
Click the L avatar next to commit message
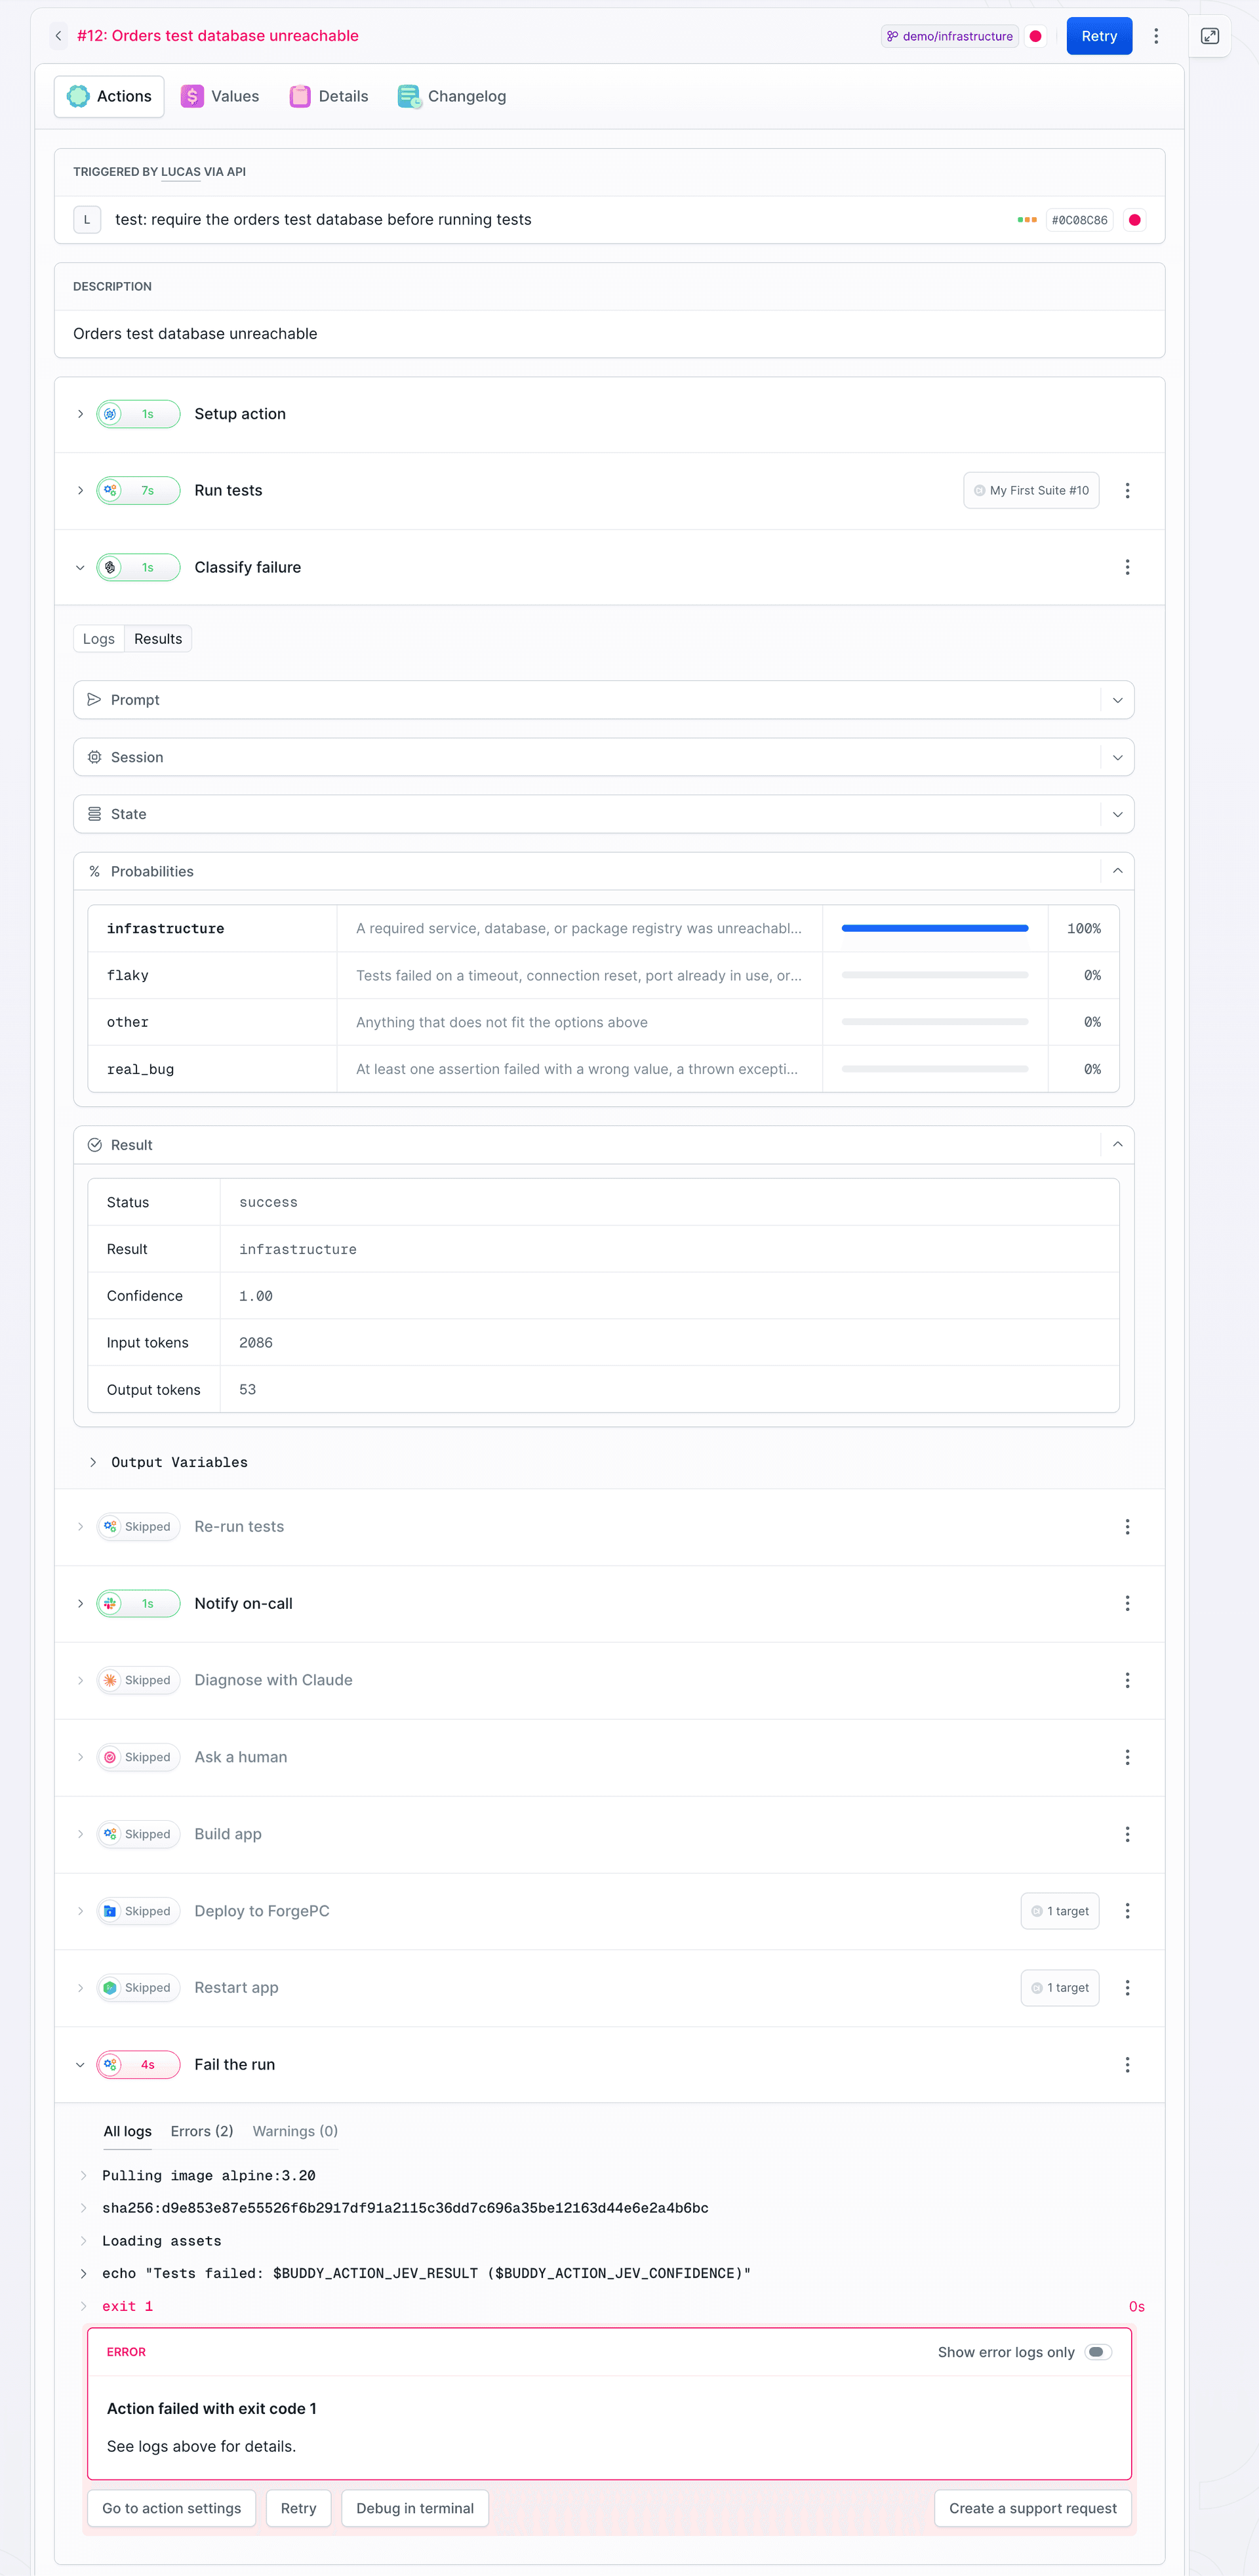[x=87, y=220]
